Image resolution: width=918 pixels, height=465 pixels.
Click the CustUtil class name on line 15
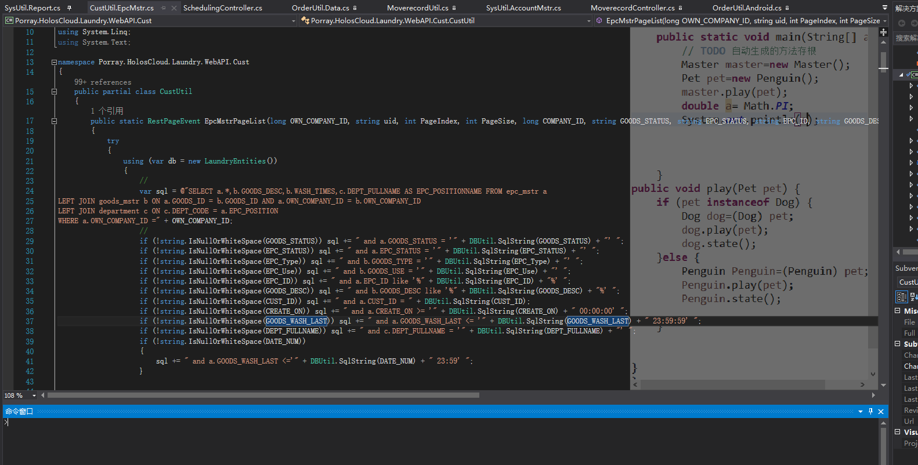tap(176, 92)
